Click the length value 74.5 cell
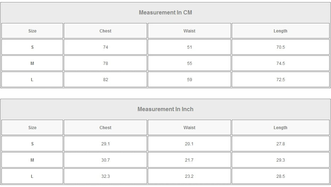Viewport: 331px width, 187px height. pyautogui.click(x=280, y=64)
